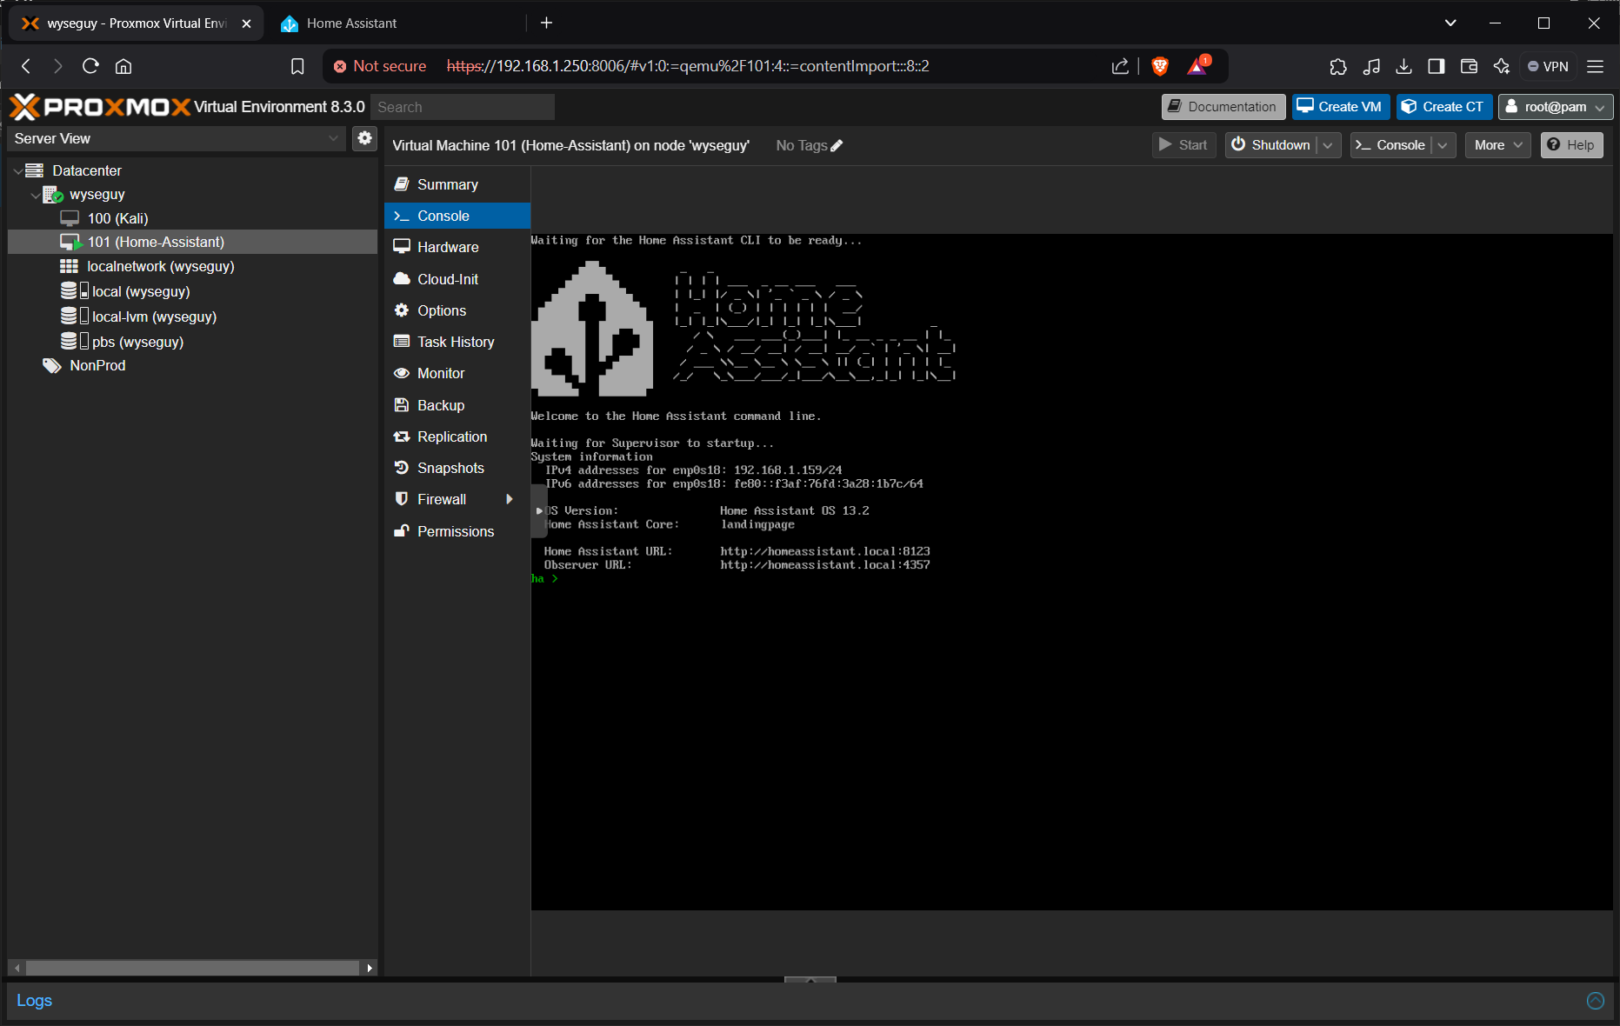Click the Brave Shields icon
Image resolution: width=1620 pixels, height=1026 pixels.
(x=1159, y=66)
